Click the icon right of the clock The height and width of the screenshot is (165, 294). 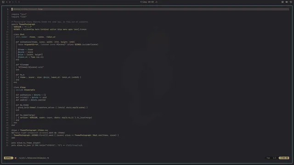click(156, 2)
